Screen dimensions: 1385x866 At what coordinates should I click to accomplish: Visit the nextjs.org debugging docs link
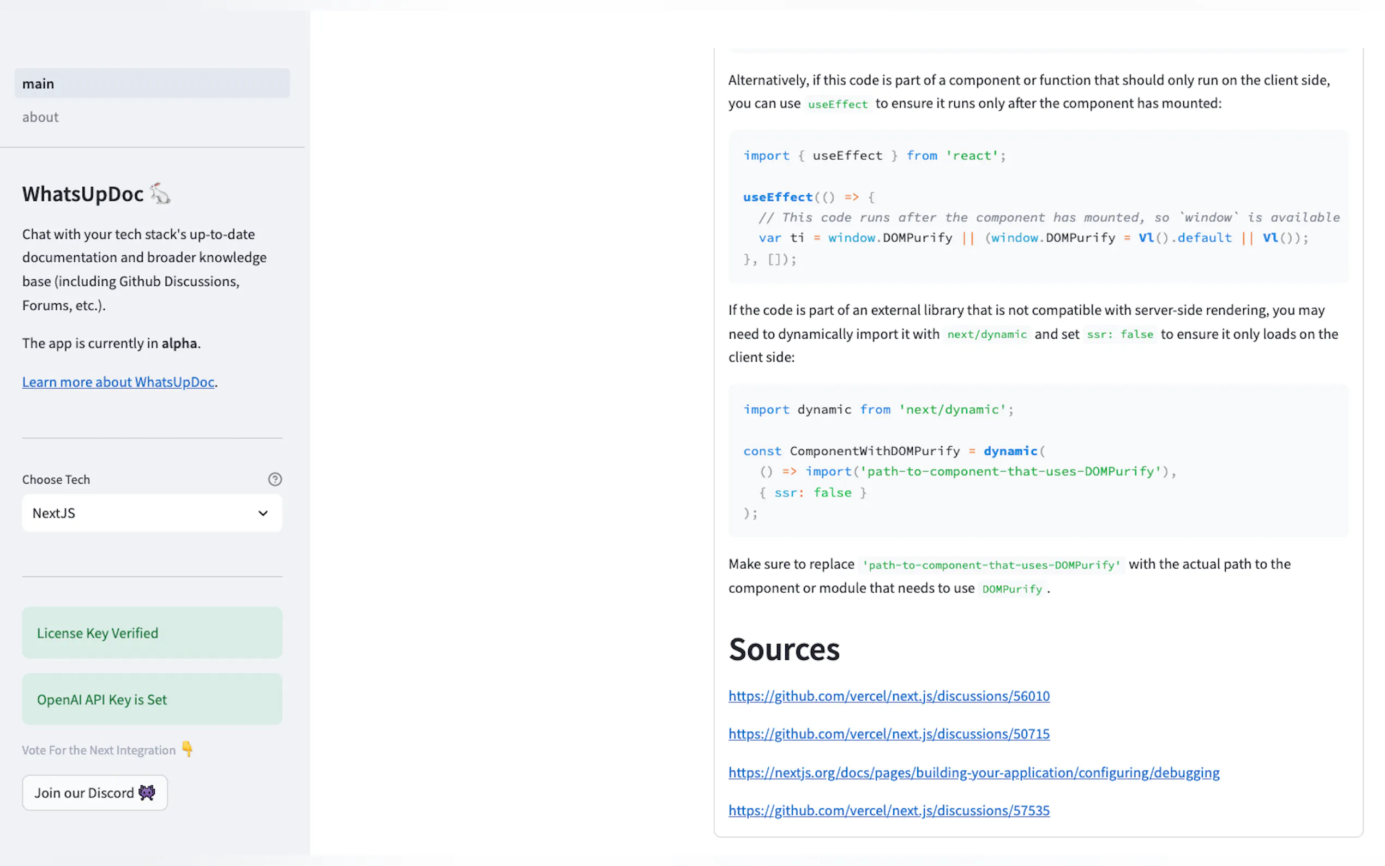(973, 773)
